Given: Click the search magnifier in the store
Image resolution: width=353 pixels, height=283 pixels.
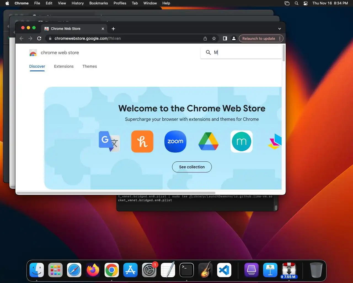Looking at the screenshot, I should point(208,52).
